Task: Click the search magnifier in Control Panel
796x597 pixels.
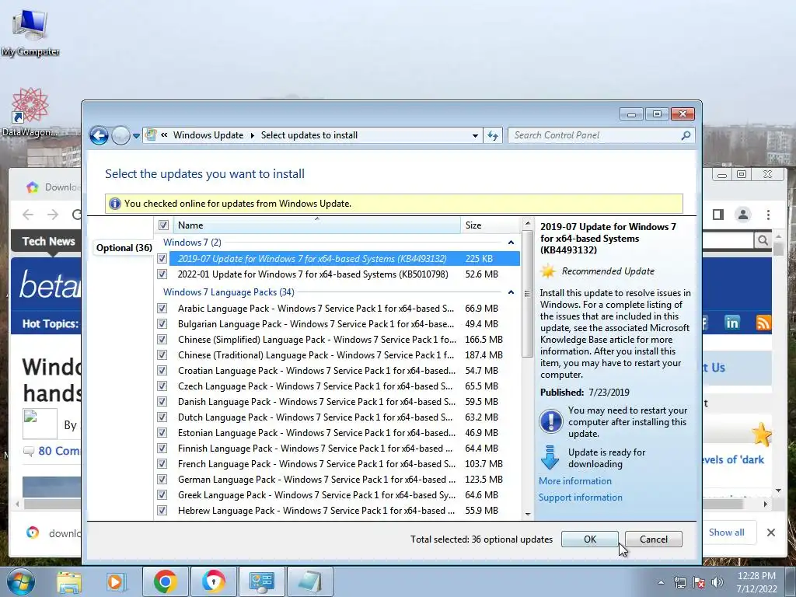Action: click(686, 135)
